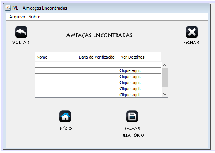Click the Fechar X icon

pyautogui.click(x=192, y=32)
